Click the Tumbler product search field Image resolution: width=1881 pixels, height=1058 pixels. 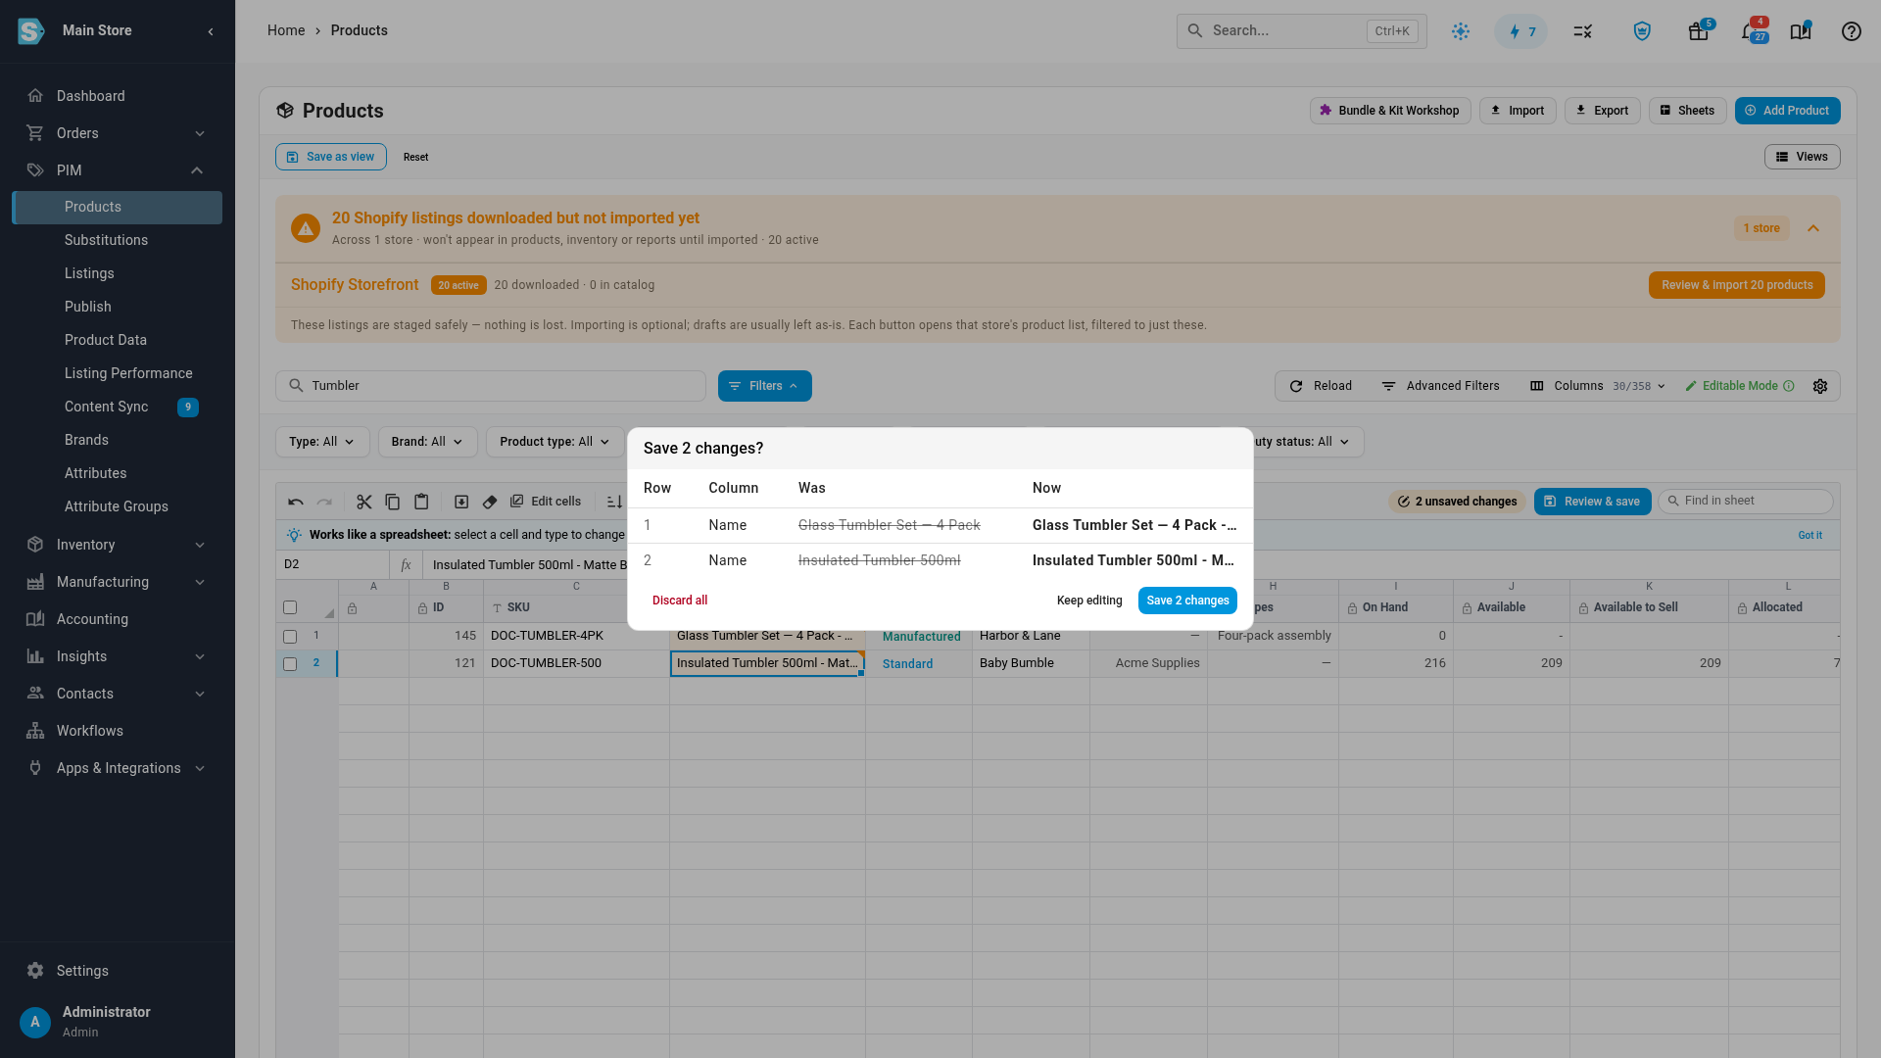[491, 386]
